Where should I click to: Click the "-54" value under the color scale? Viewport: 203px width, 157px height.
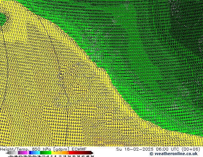pos(10,156)
